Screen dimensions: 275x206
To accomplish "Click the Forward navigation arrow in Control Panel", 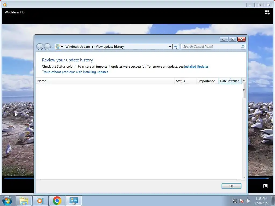I will tap(47, 47).
